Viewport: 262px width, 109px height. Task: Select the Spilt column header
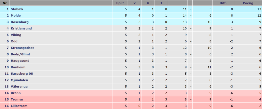(x=120, y=3)
